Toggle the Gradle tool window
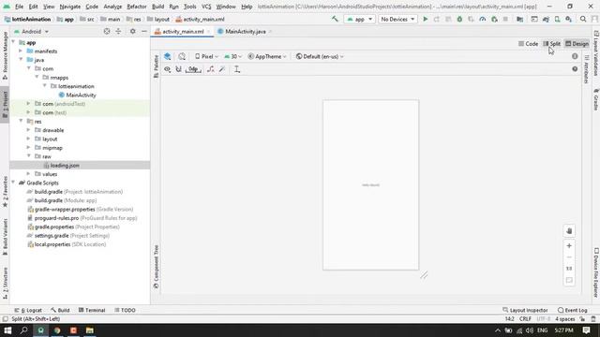Image resolution: width=600 pixels, height=337 pixels. tap(596, 100)
